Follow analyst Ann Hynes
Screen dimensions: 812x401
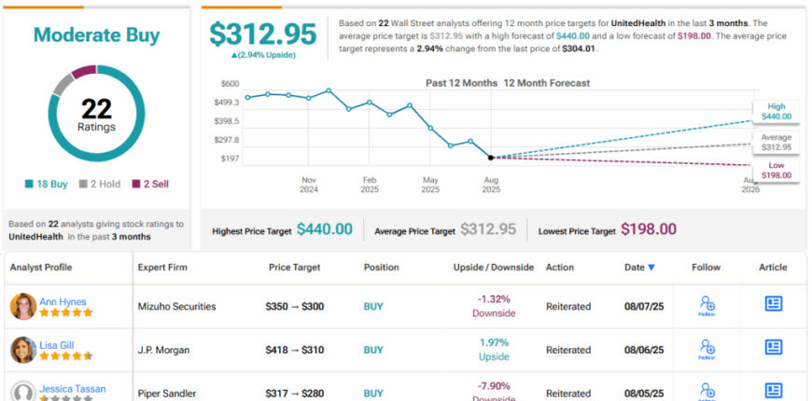pyautogui.click(x=707, y=306)
